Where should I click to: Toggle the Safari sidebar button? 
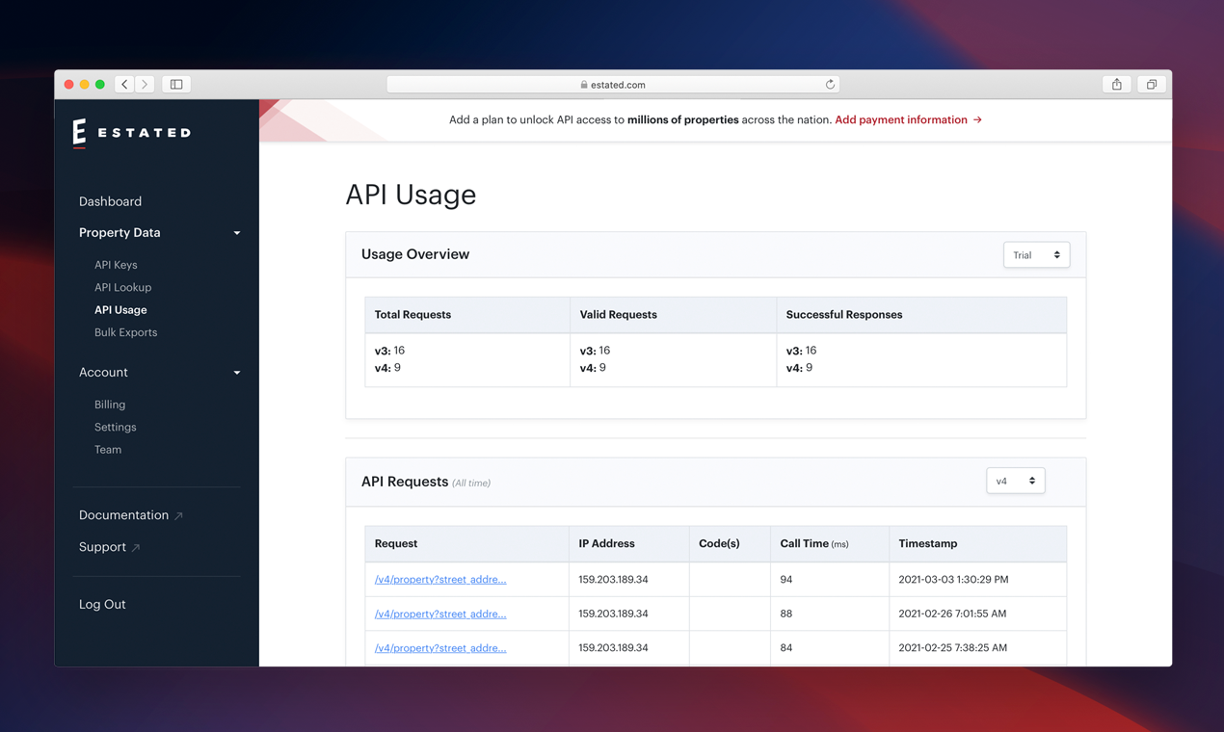point(176,85)
